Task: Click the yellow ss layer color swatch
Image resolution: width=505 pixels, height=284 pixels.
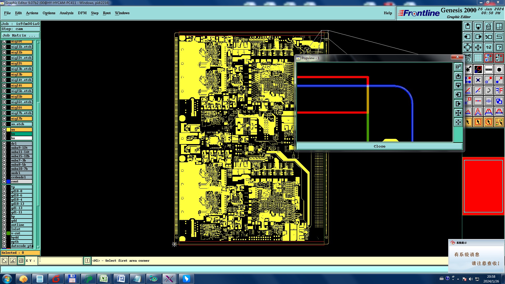Action: tap(8, 130)
